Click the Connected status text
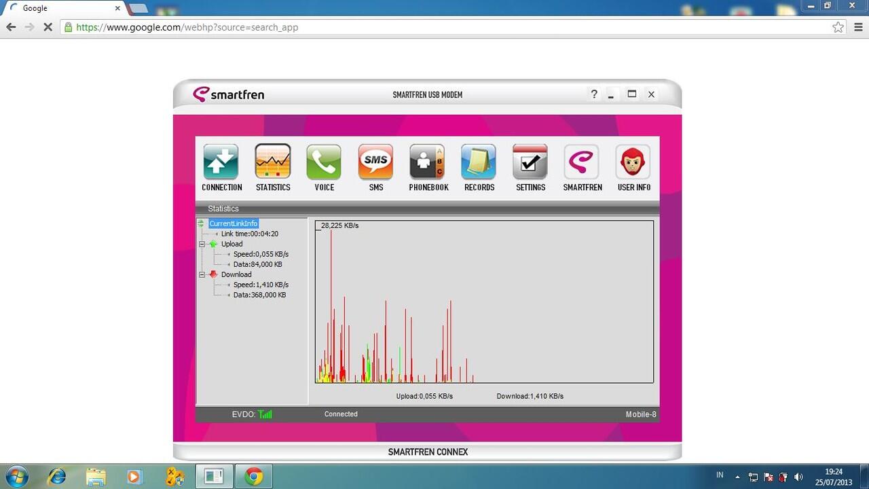 [341, 414]
